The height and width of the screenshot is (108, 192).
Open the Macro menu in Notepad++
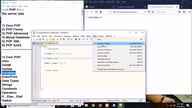click(89, 36)
